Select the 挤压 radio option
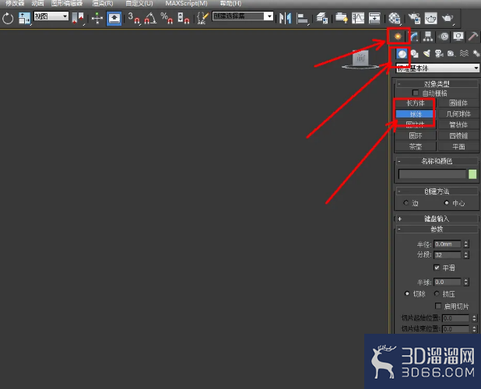This screenshot has width=481, height=389. [437, 293]
